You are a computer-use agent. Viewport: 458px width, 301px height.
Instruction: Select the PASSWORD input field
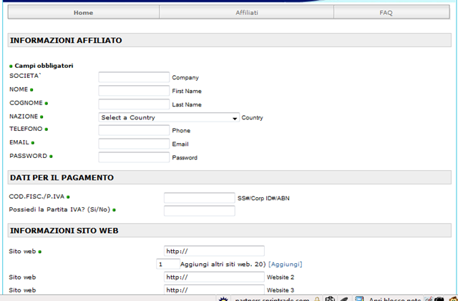click(134, 157)
